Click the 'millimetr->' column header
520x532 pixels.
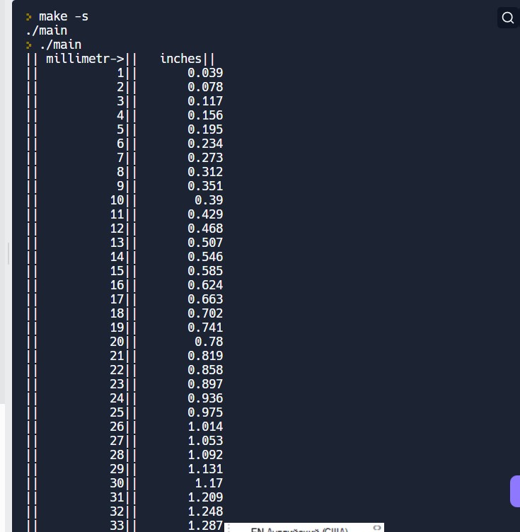[85, 59]
